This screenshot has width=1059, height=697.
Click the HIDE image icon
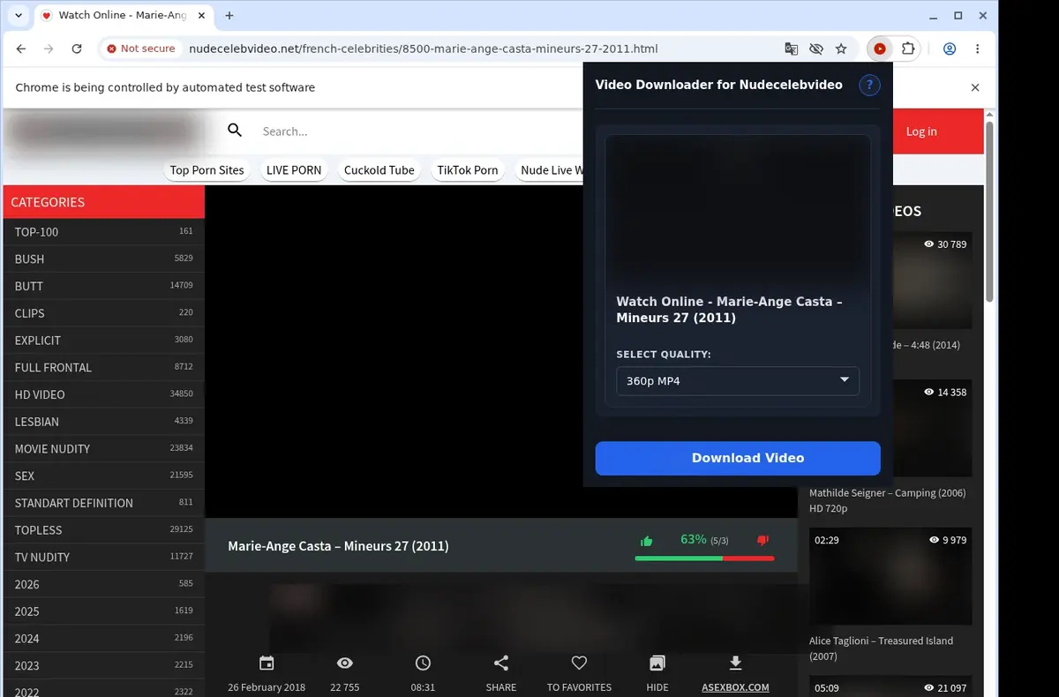click(657, 663)
